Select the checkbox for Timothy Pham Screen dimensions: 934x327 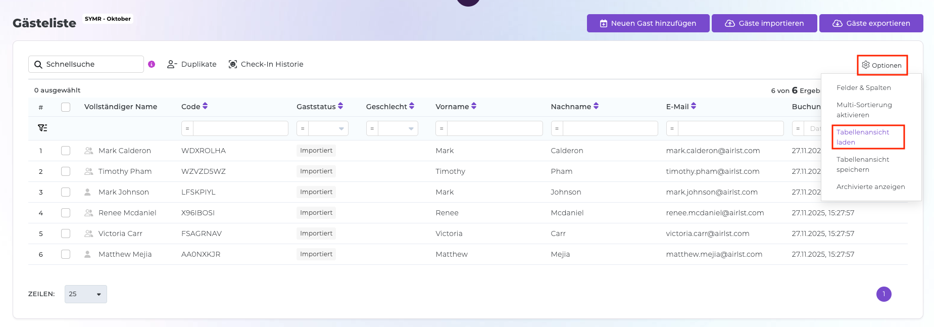[x=66, y=171]
